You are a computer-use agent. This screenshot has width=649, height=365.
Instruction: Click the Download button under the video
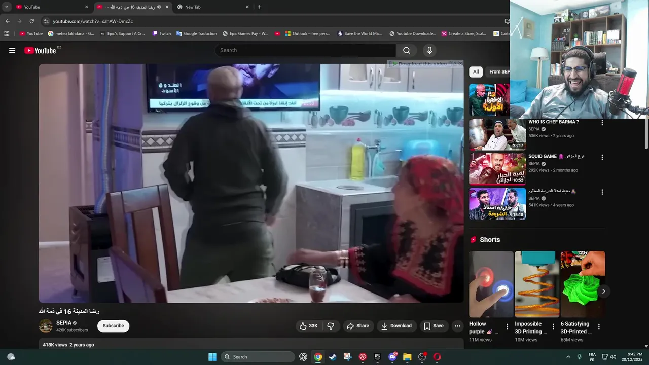(x=396, y=326)
